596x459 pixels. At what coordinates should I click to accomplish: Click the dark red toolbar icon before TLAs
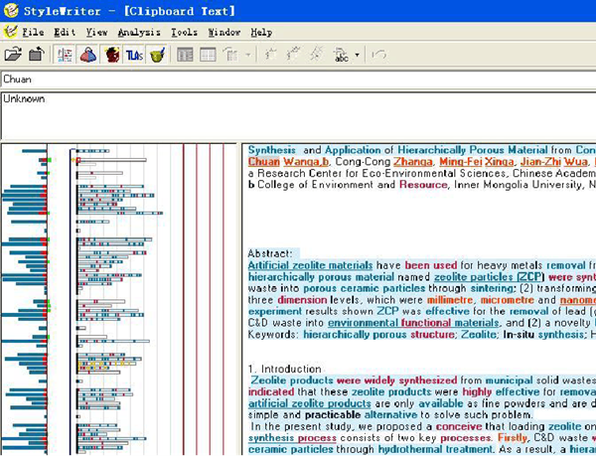111,54
